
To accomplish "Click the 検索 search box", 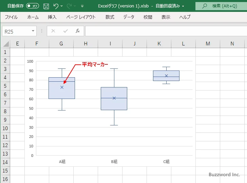I will [x=221, y=6].
